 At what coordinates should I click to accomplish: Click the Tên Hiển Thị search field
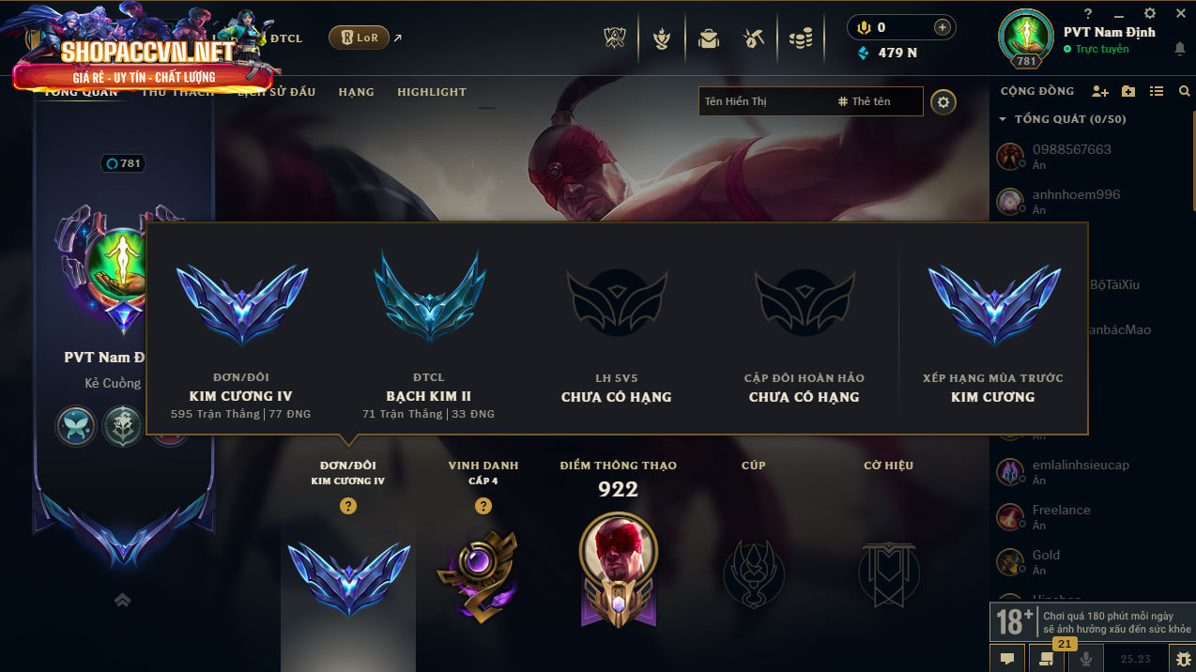point(764,101)
